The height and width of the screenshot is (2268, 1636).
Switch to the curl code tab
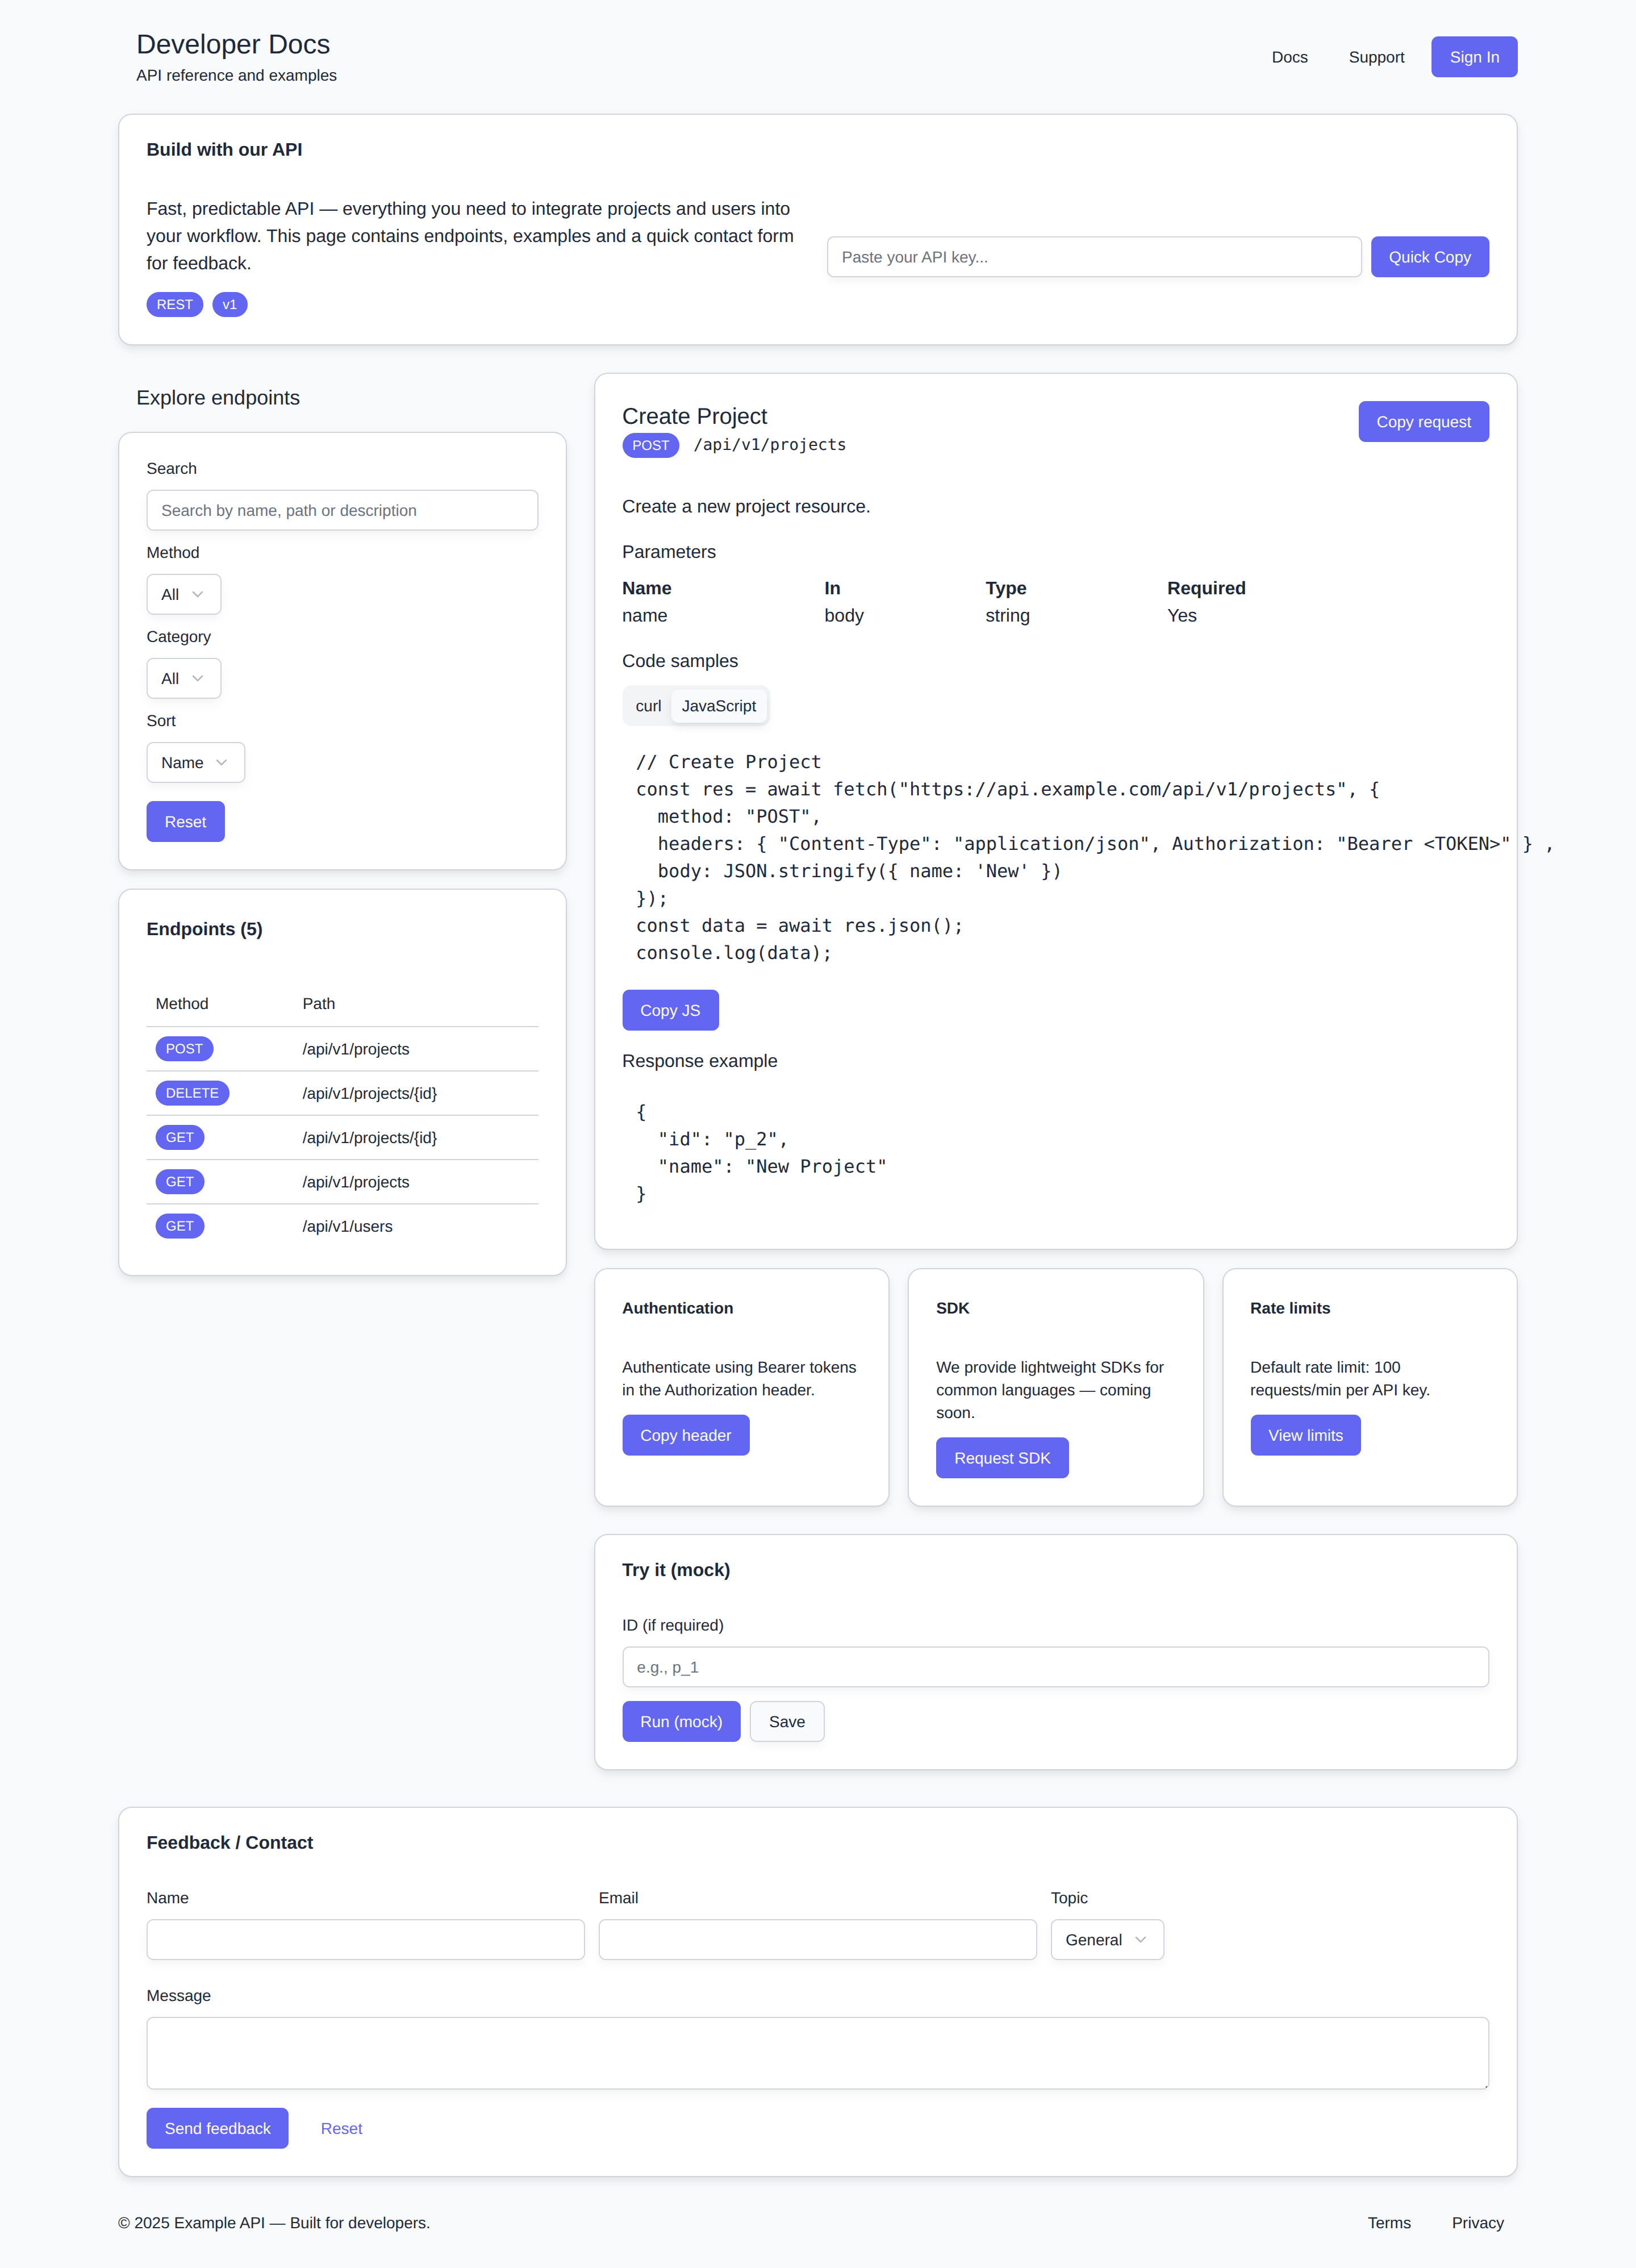click(648, 706)
